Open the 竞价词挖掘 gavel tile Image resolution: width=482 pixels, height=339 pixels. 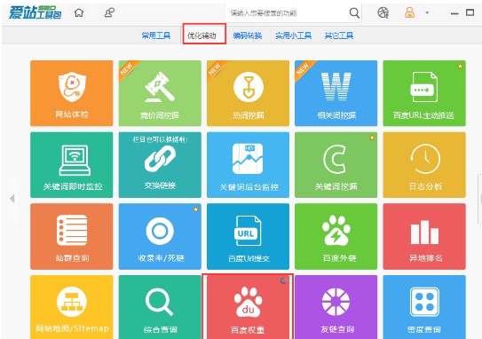(160, 93)
